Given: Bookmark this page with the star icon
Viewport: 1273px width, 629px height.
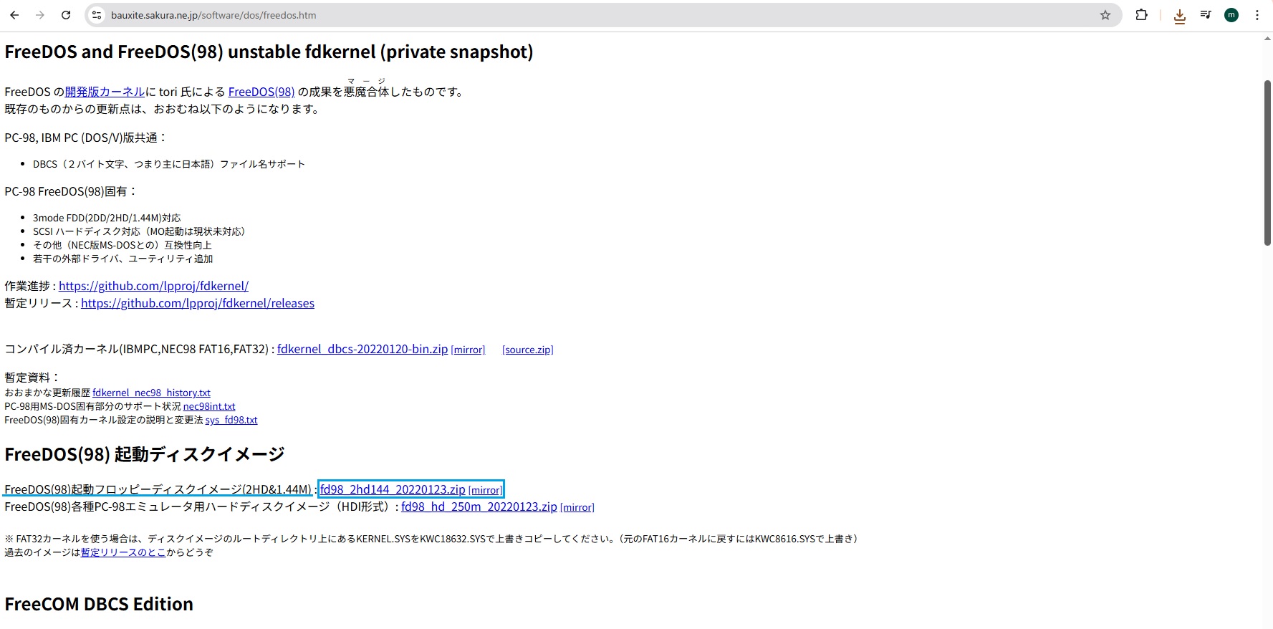Looking at the screenshot, I should [x=1105, y=15].
